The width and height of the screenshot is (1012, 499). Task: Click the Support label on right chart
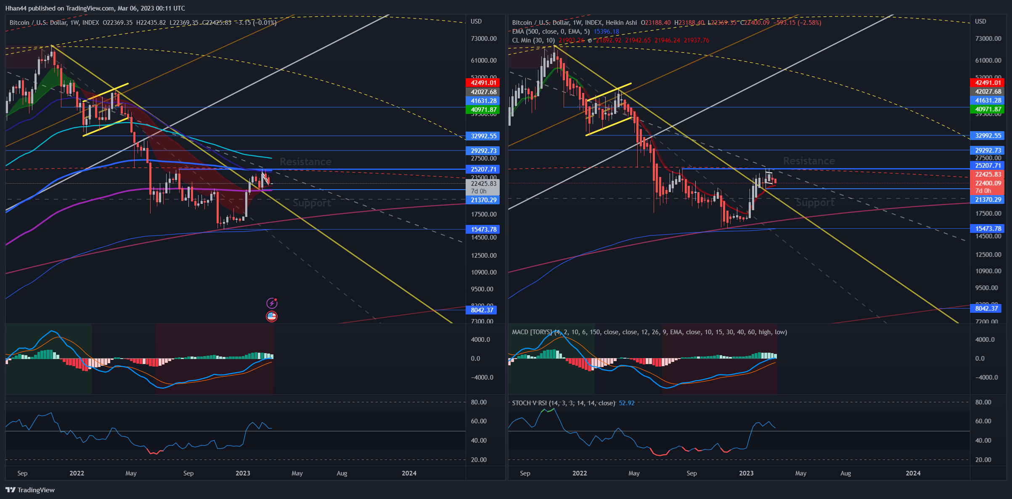pyautogui.click(x=815, y=203)
